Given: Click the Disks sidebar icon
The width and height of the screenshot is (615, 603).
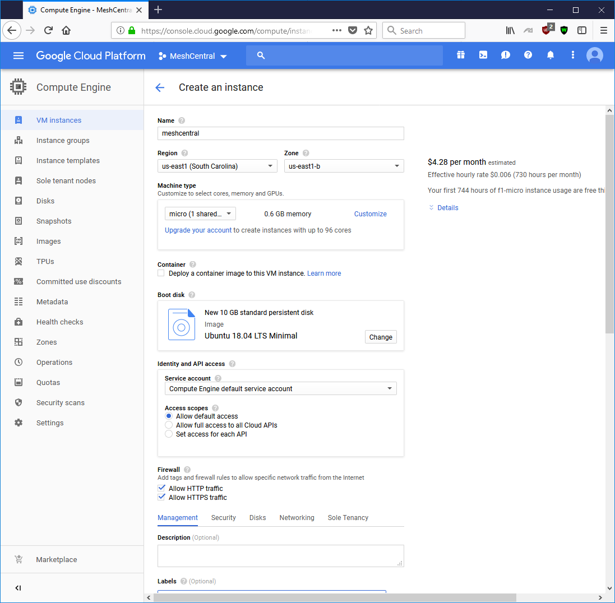Looking at the screenshot, I should coord(19,201).
